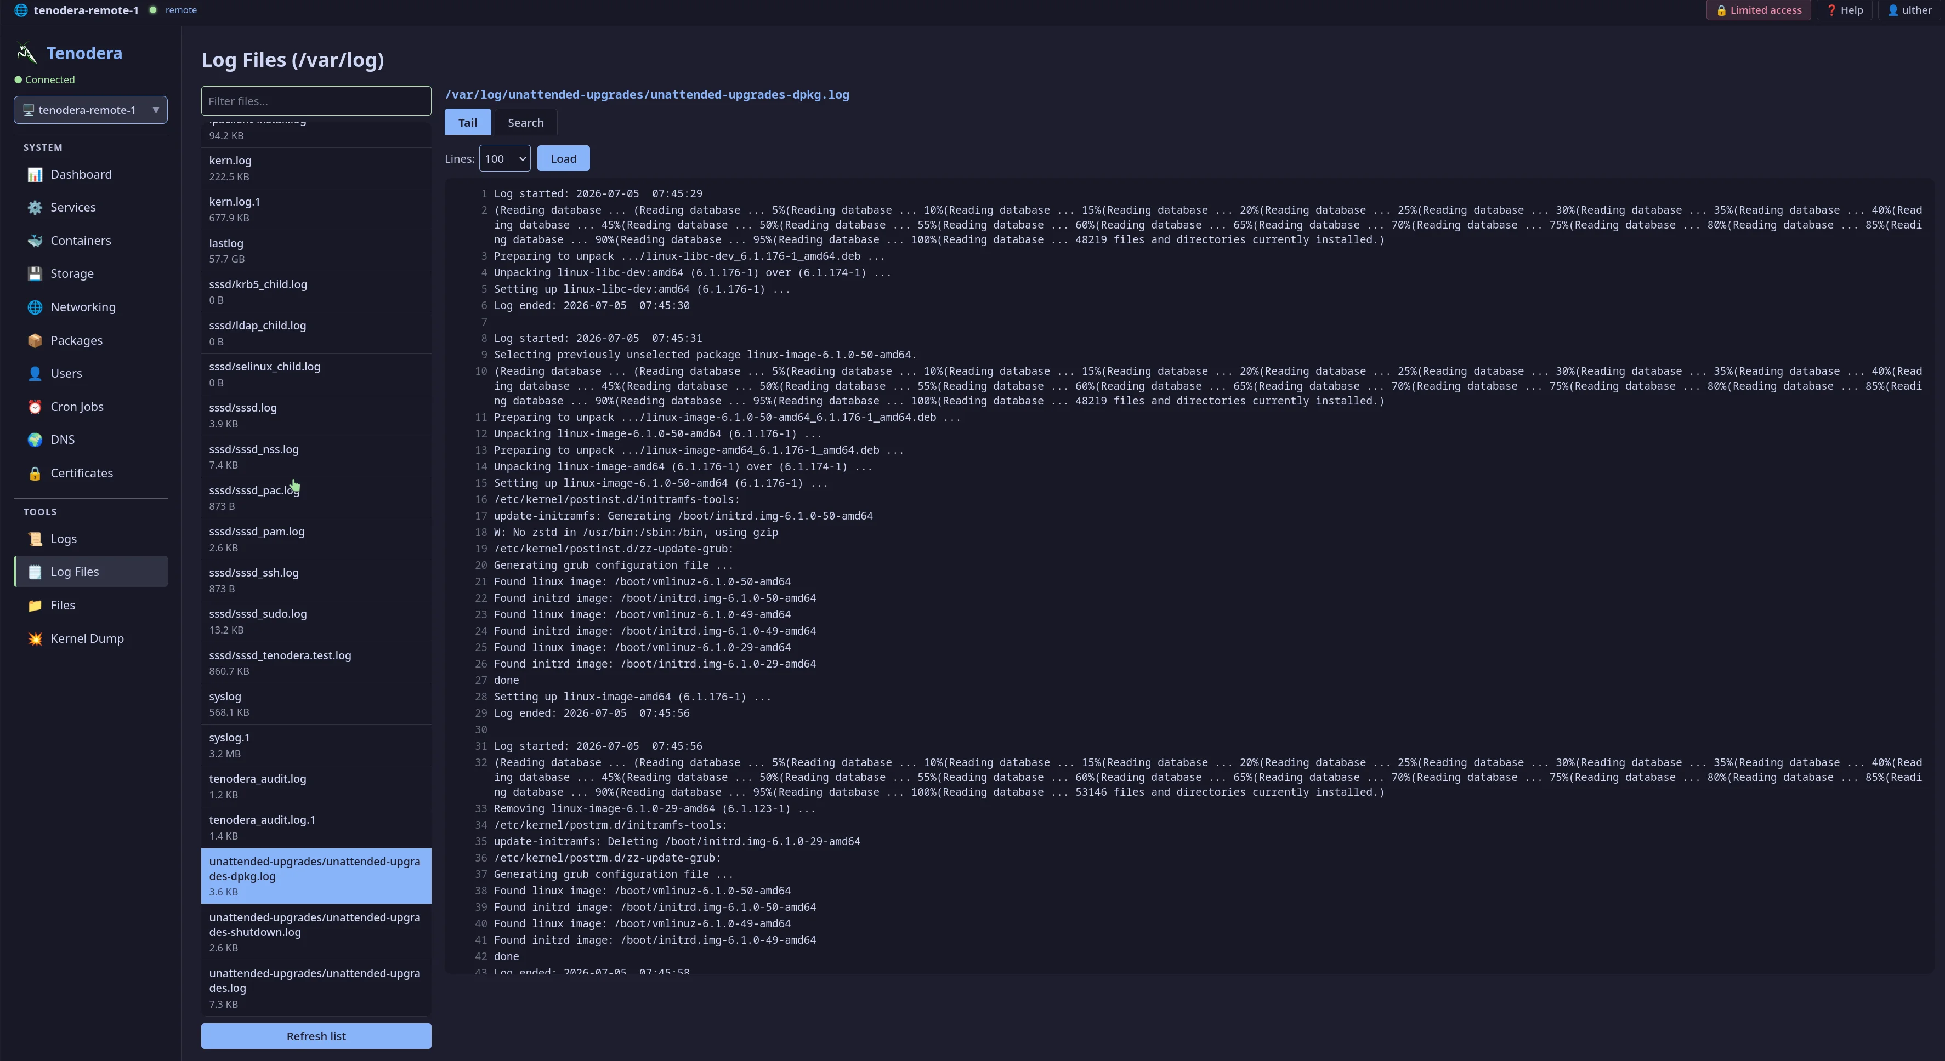Open the syslog file entry
1945x1061 pixels.
316,704
